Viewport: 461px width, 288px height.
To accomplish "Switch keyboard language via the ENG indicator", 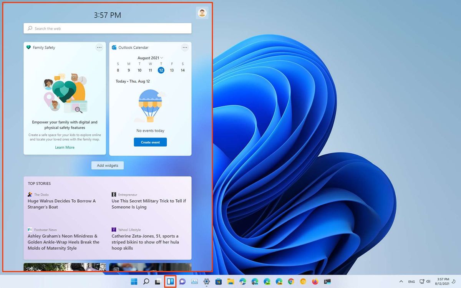I will [x=411, y=281].
